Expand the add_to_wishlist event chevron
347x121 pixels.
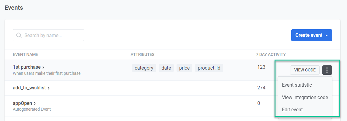[x=49, y=88]
